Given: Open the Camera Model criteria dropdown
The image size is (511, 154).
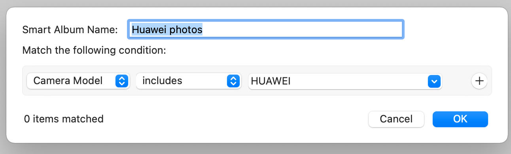Looking at the screenshot, I should 78,81.
